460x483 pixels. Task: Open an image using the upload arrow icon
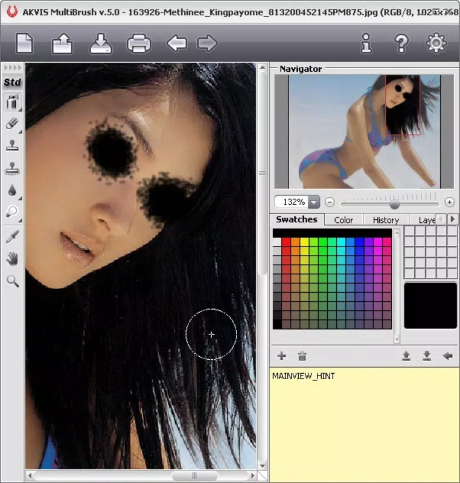(x=62, y=43)
